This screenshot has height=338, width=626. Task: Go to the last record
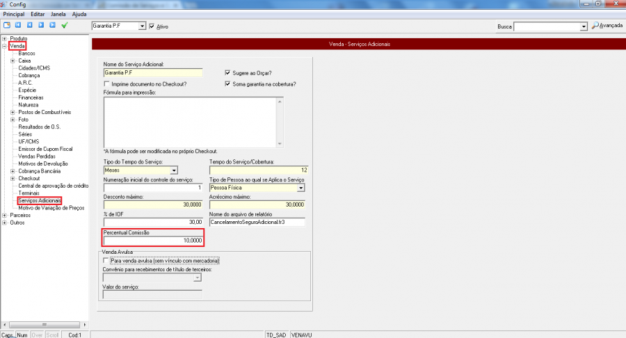52,25
